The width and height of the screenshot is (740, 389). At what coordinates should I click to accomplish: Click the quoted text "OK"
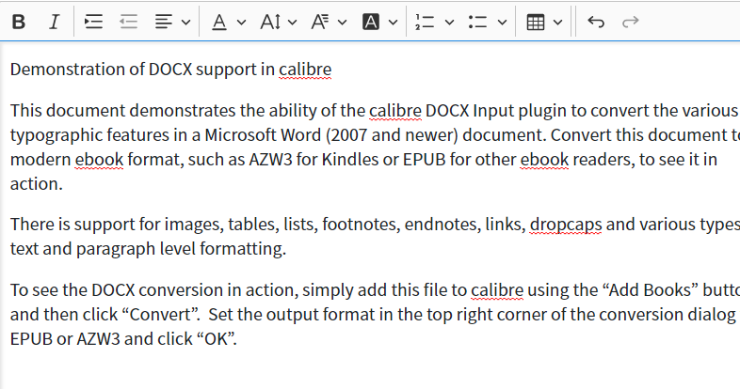(217, 339)
